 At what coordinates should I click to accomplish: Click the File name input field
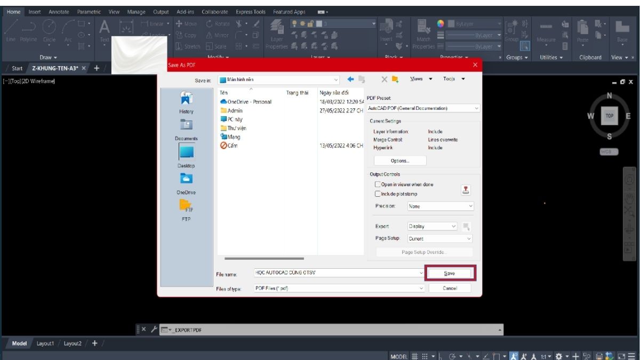339,273
